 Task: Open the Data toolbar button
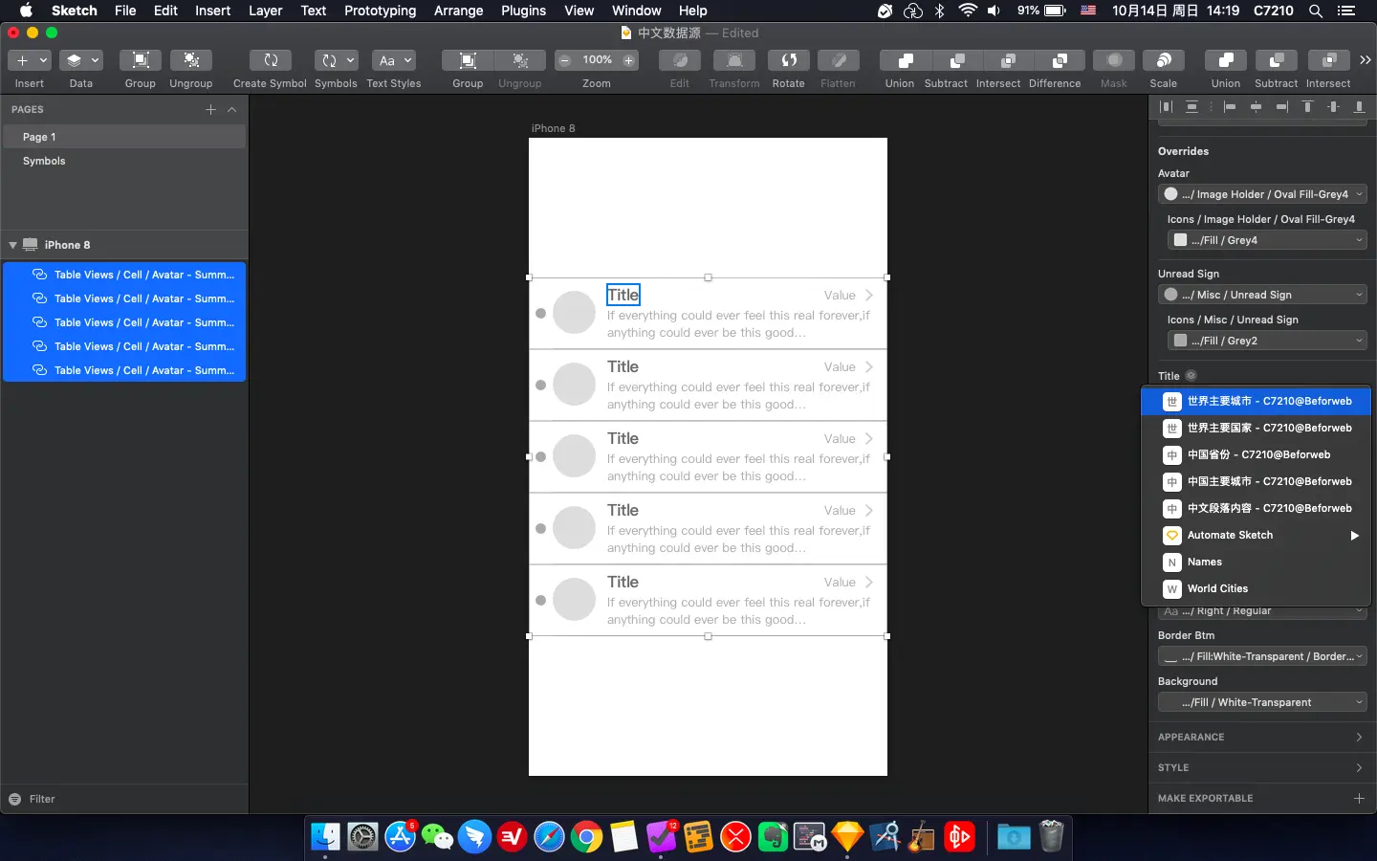(81, 60)
